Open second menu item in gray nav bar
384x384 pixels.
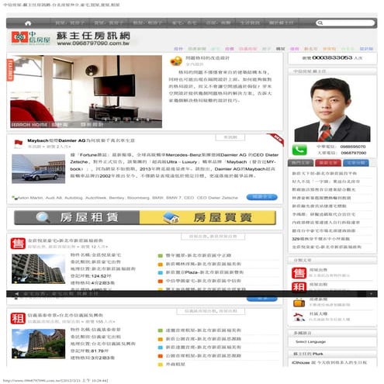point(109,23)
